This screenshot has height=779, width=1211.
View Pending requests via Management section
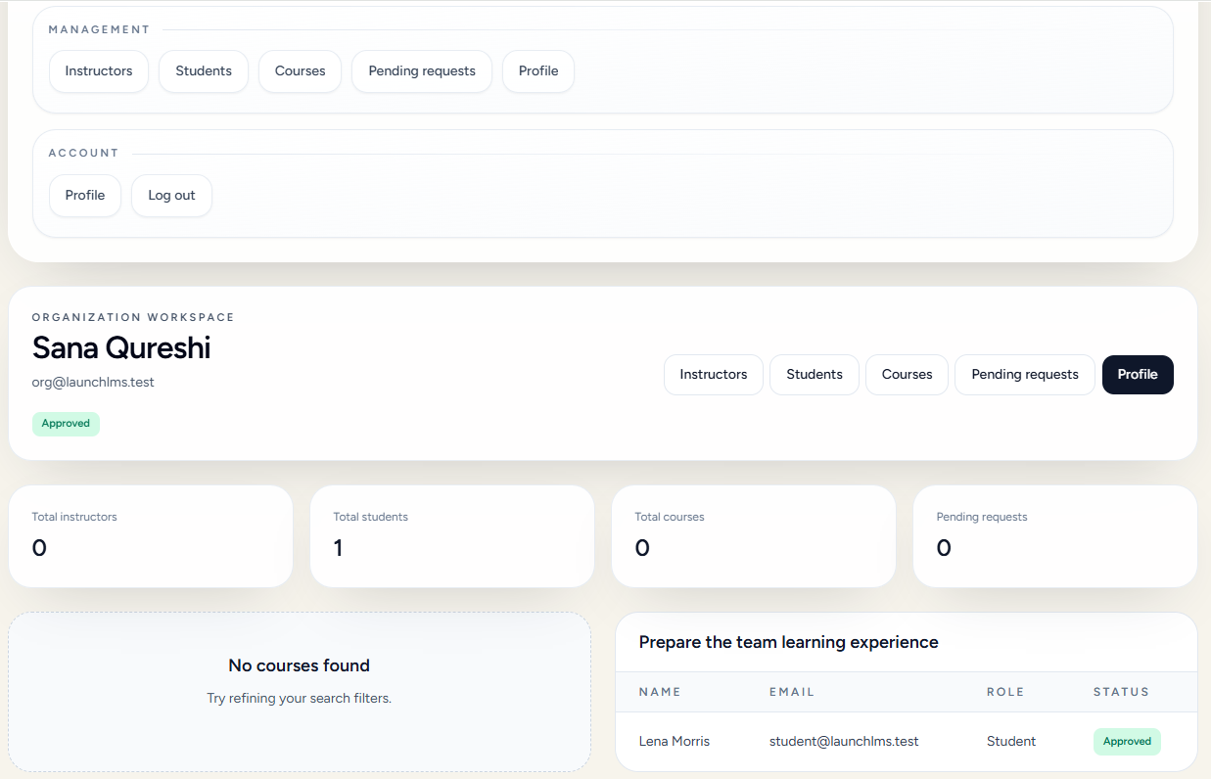[421, 70]
